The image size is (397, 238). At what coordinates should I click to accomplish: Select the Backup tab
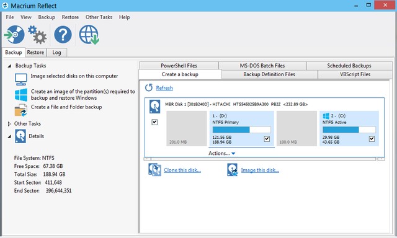pos(14,52)
